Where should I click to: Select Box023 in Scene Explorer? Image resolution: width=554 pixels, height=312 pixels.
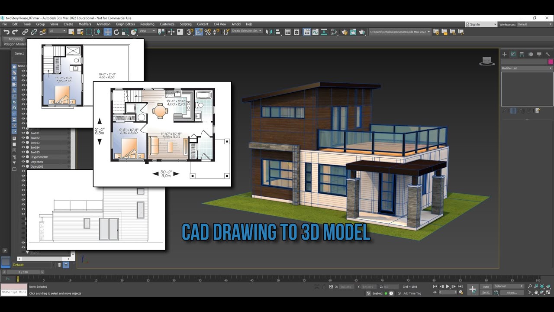35,143
